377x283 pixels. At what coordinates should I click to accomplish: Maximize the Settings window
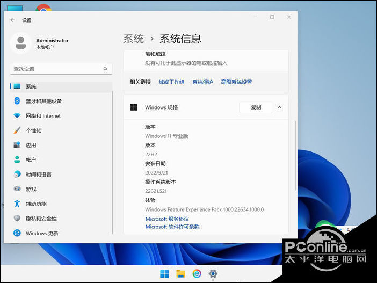click(x=272, y=17)
